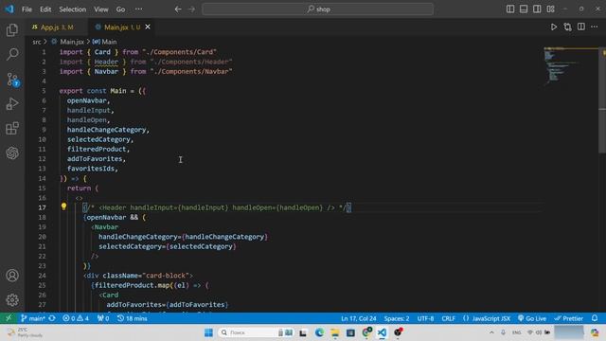
Task: Close the Main.jsx tab
Action: click(x=148, y=27)
